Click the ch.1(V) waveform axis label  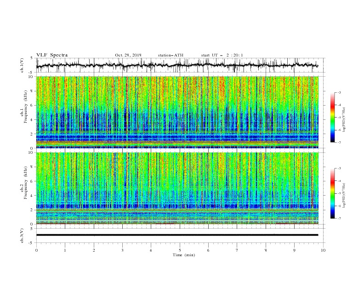click(22, 65)
